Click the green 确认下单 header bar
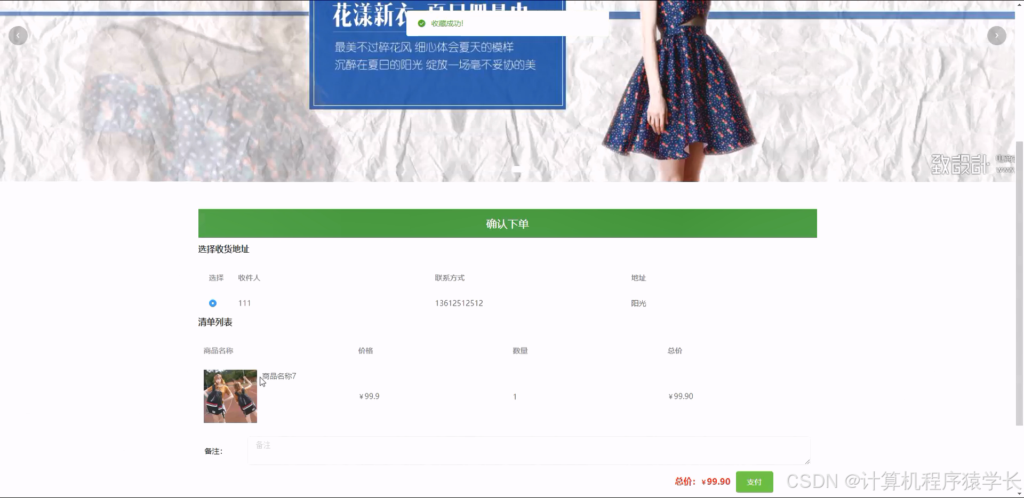Viewport: 1024px width, 498px height. click(507, 223)
